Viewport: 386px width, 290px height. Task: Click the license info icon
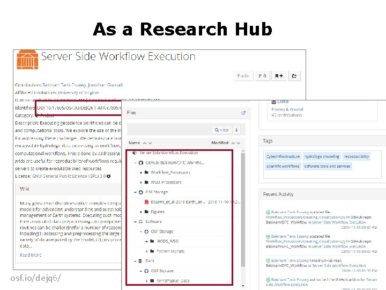(x=108, y=176)
